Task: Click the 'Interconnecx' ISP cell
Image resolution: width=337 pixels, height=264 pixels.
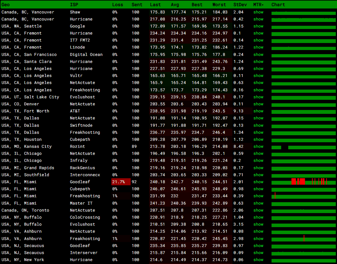Action: point(85,175)
